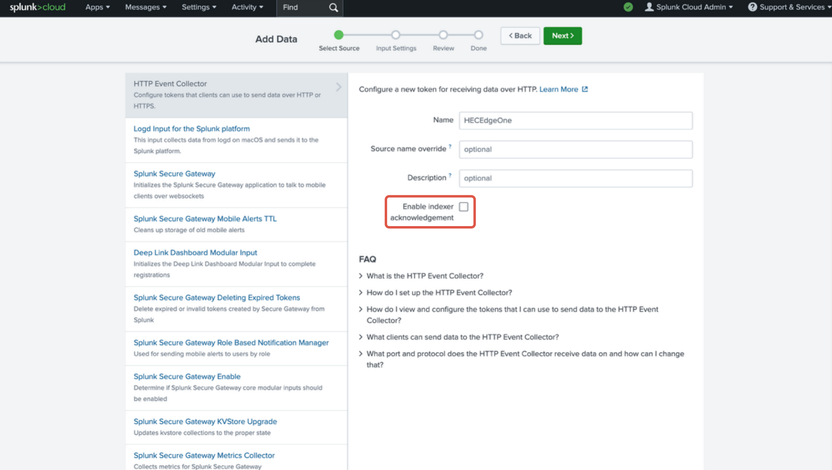The image size is (832, 470).
Task: Click the Input Settings step circle
Action: coord(396,35)
